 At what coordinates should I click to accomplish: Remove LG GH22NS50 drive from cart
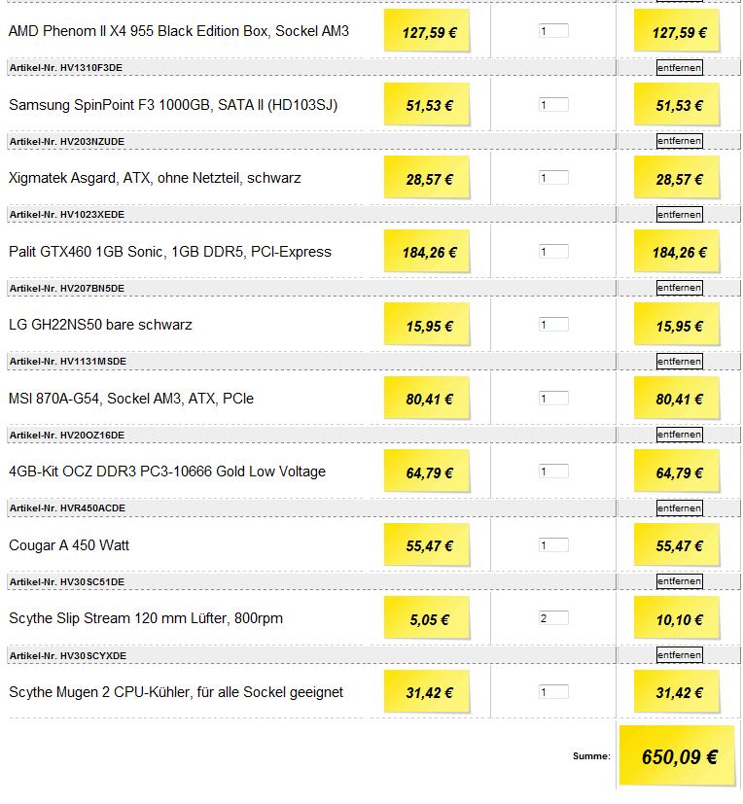pos(680,288)
